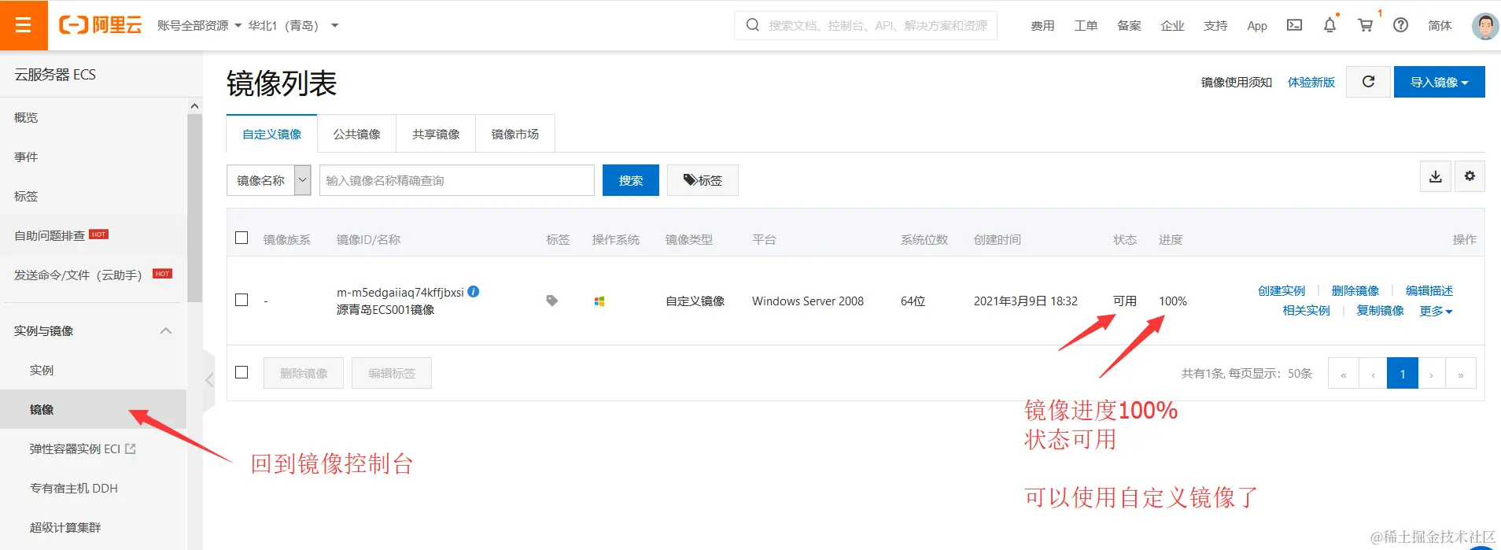Click the Alibaba Cloud logo
This screenshot has height=550, width=1501.
(101, 25)
